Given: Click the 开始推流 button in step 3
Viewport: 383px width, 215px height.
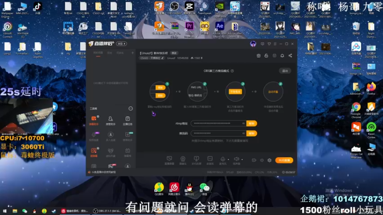Looking at the screenshot, I should click(x=235, y=92).
